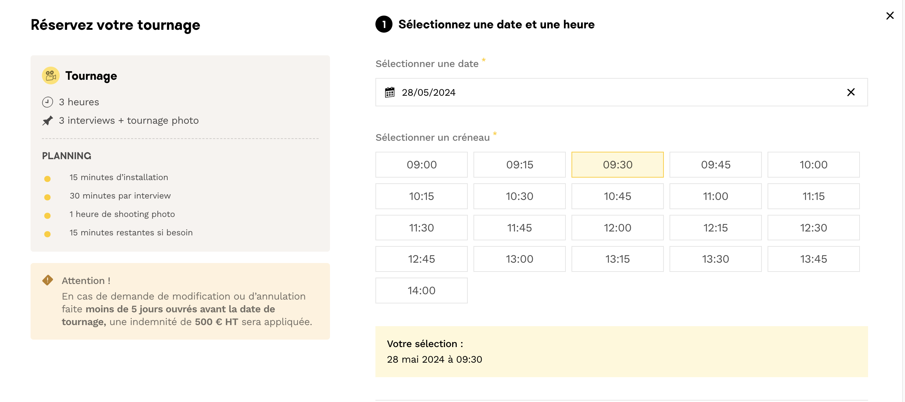Pick the 11:15 slot

(813, 196)
